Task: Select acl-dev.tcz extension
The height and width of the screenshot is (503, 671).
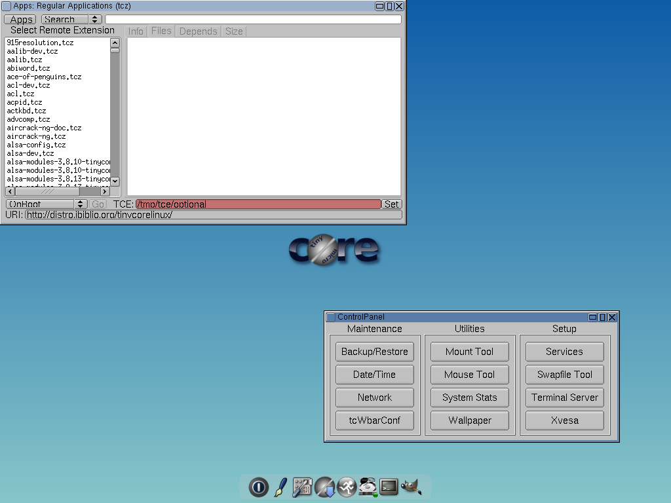Action: point(58,86)
